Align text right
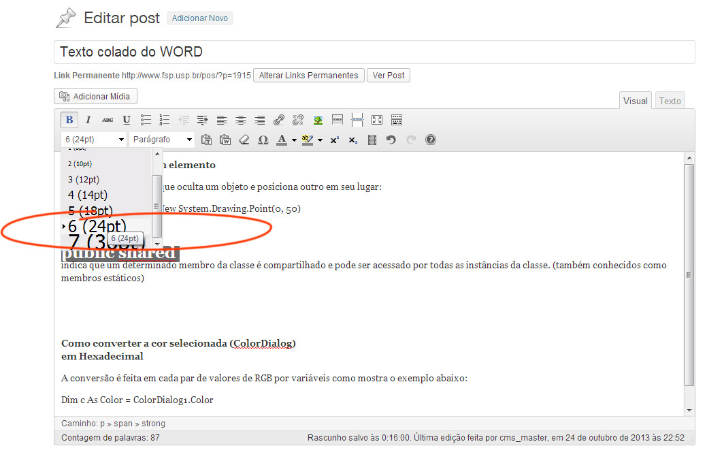Image resolution: width=707 pixels, height=461 pixels. tap(260, 120)
